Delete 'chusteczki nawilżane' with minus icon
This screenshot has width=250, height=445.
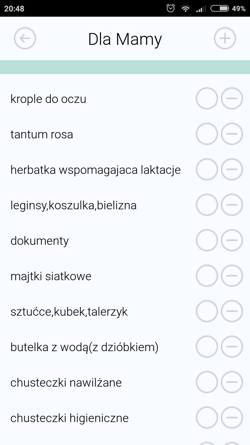[232, 382]
